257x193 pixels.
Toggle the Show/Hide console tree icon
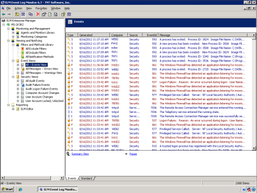(x=23, y=14)
